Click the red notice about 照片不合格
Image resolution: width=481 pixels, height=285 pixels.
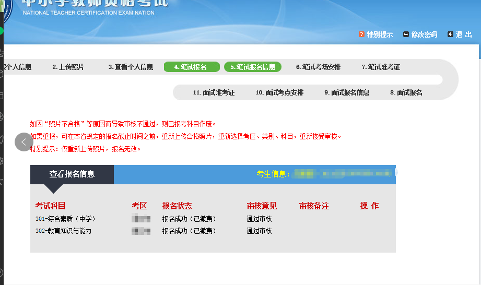(x=123, y=124)
